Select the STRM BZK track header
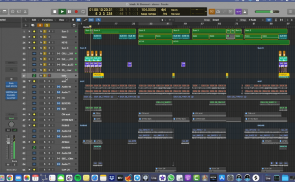 click(50, 120)
